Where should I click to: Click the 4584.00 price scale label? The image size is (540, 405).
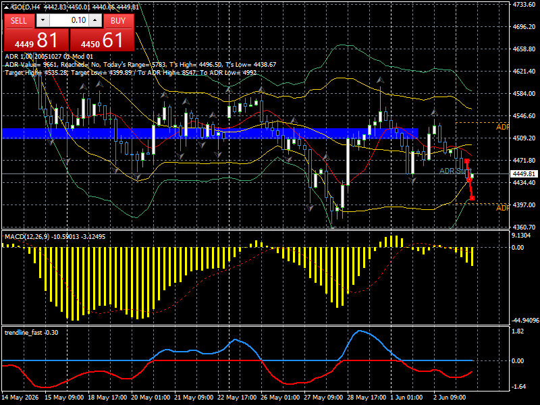click(x=524, y=94)
